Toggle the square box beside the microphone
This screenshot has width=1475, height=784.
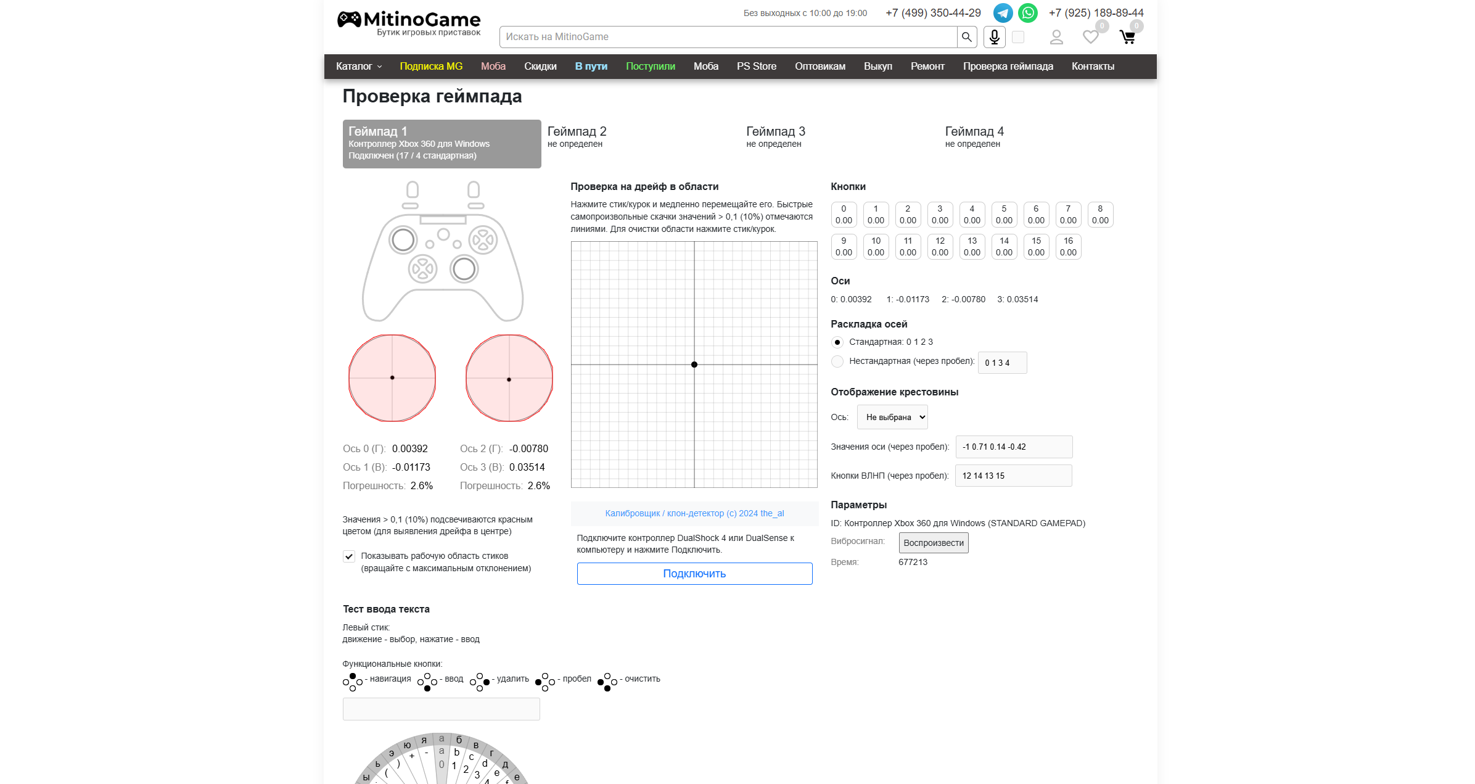1018,37
